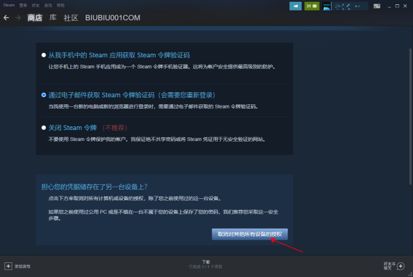Select Steam mobile app authenticator option
The width and height of the screenshot is (413, 277).
point(43,55)
